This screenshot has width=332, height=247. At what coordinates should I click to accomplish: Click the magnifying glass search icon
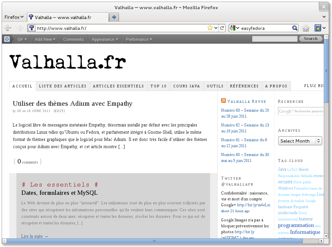click(295, 28)
